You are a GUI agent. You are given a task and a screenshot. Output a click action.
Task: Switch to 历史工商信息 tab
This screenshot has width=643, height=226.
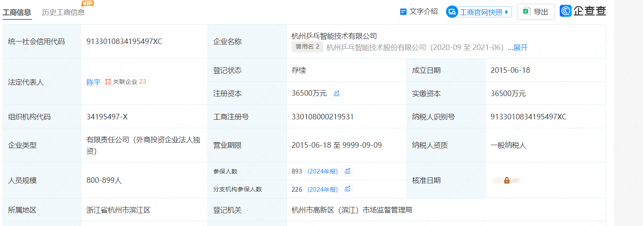click(63, 12)
